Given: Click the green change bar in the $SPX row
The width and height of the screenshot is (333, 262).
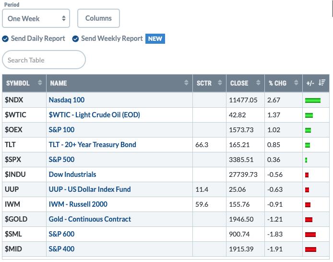Looking at the screenshot, I should 306,160.
